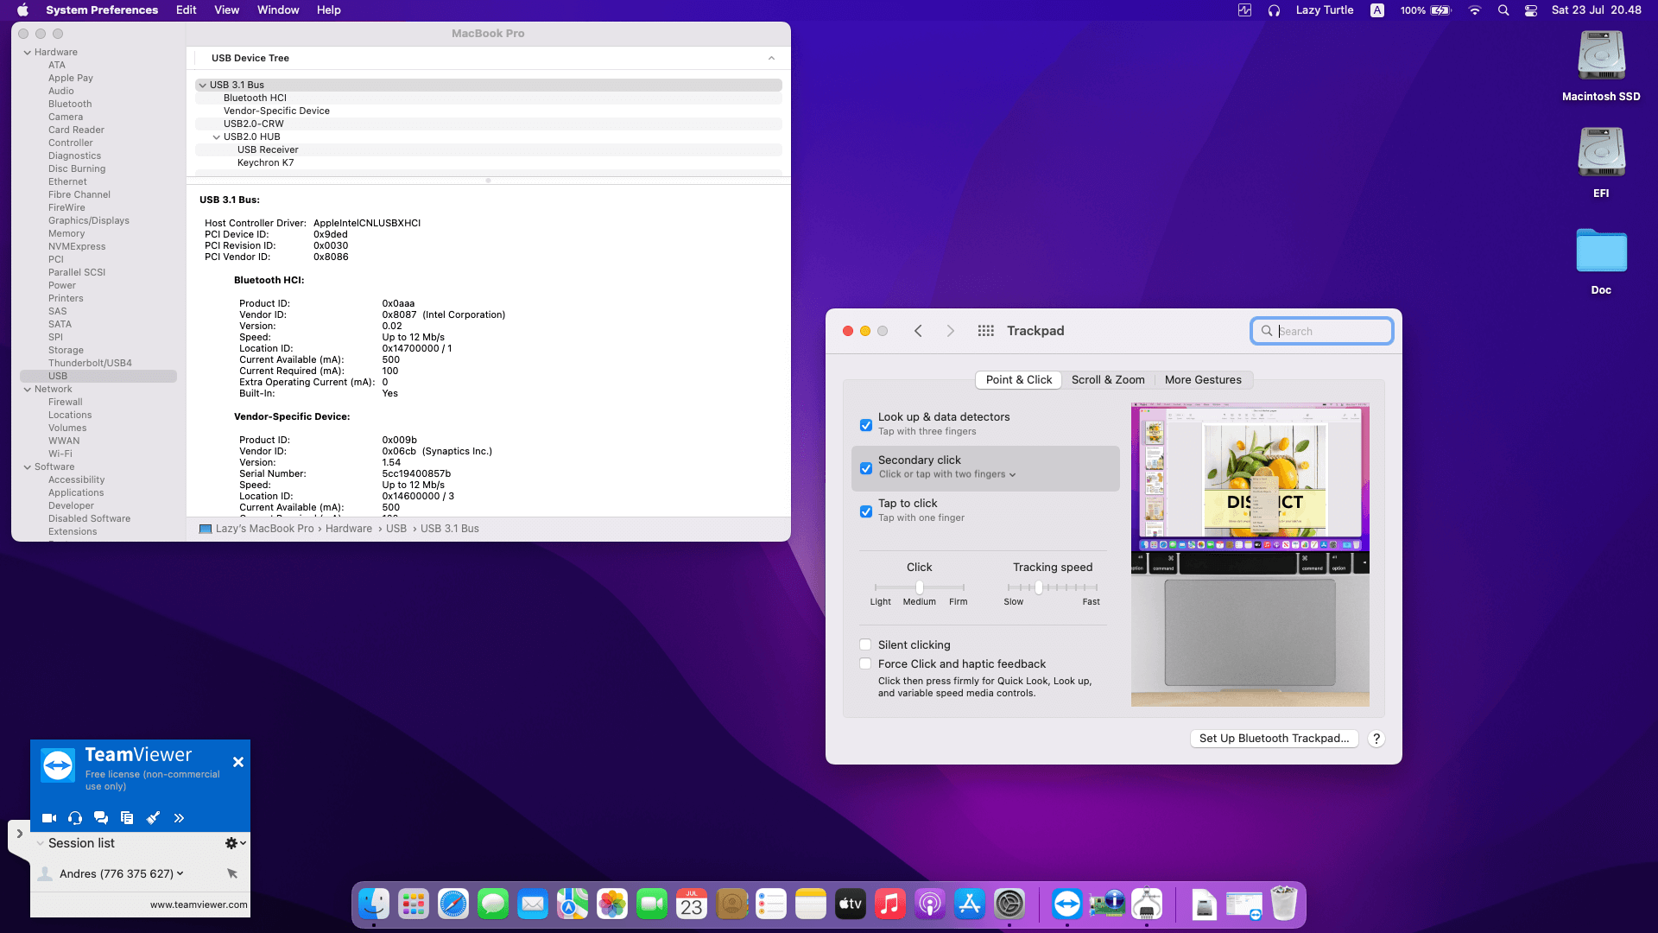Open Launchpad from the Dock
The height and width of the screenshot is (933, 1658).
[414, 904]
